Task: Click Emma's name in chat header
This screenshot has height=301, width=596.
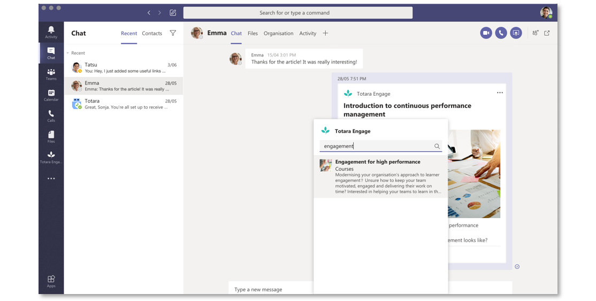Action: 217,33
